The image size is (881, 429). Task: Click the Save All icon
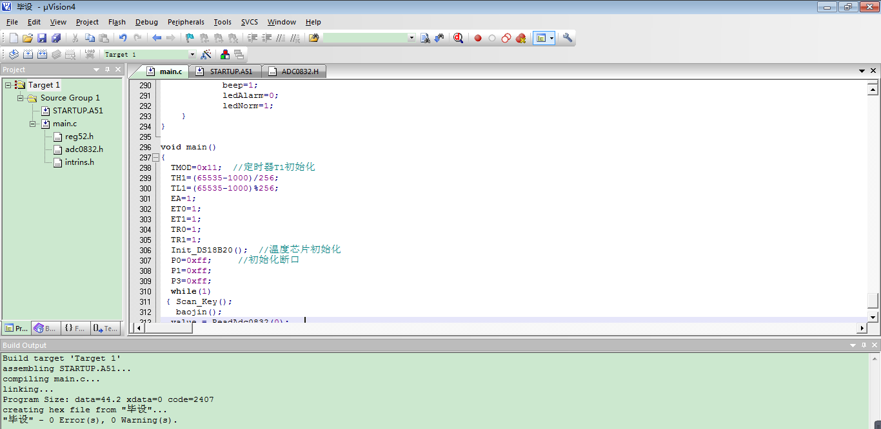(x=56, y=38)
